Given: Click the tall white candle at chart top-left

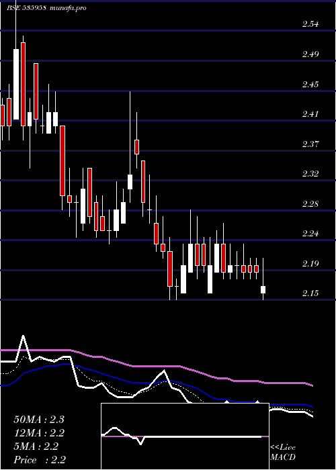Looking at the screenshot, I should click(16, 84).
